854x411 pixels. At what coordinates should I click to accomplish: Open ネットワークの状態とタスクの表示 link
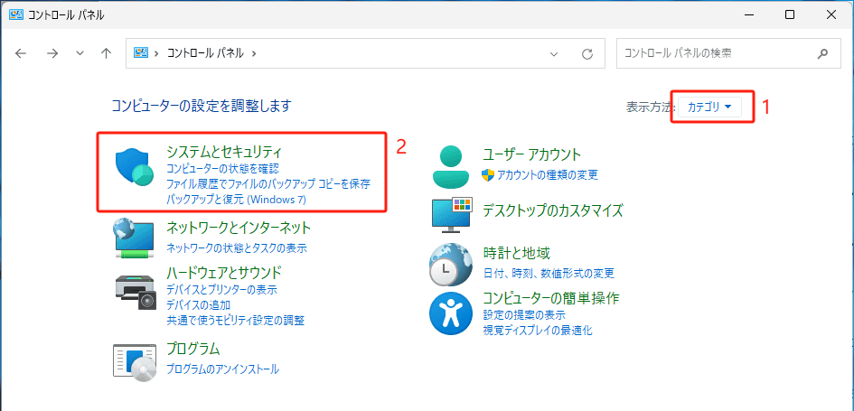click(x=237, y=248)
